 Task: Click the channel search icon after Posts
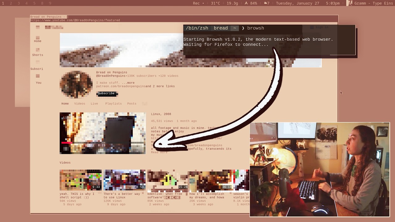point(144,104)
